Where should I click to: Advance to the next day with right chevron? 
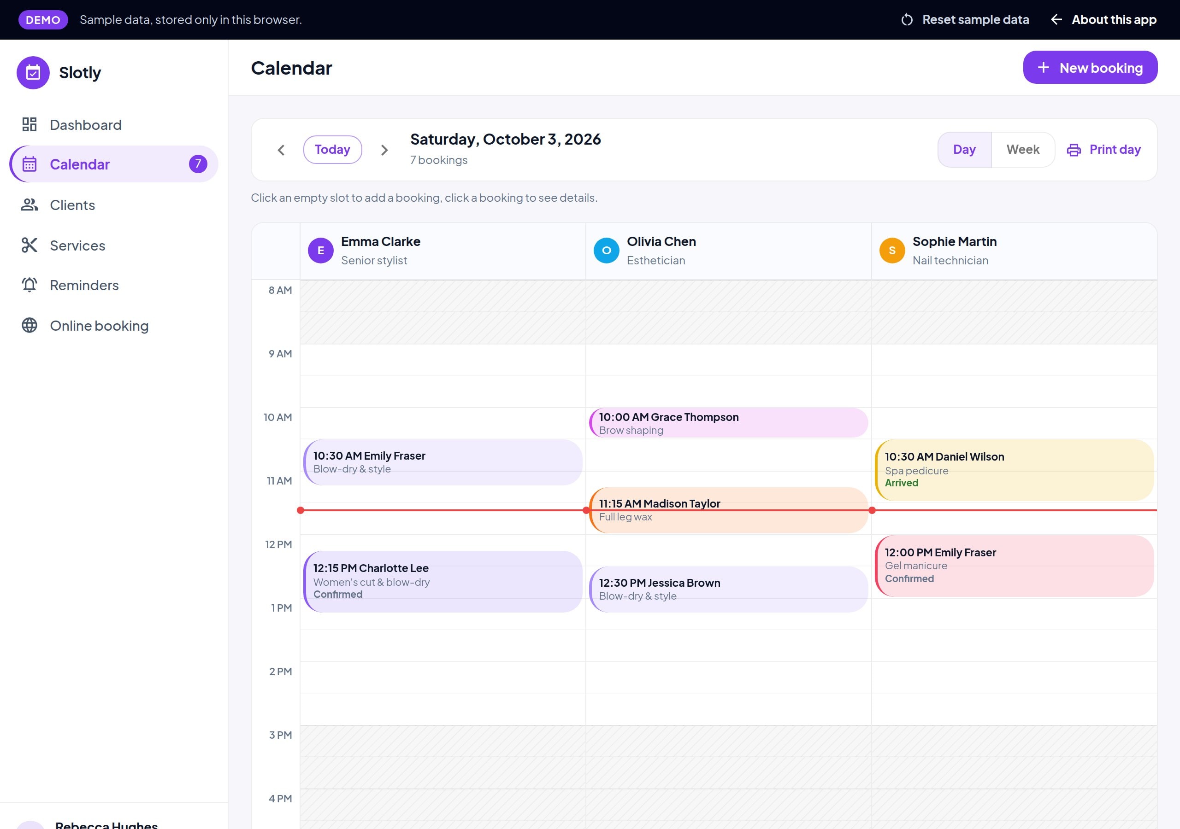[x=384, y=150]
